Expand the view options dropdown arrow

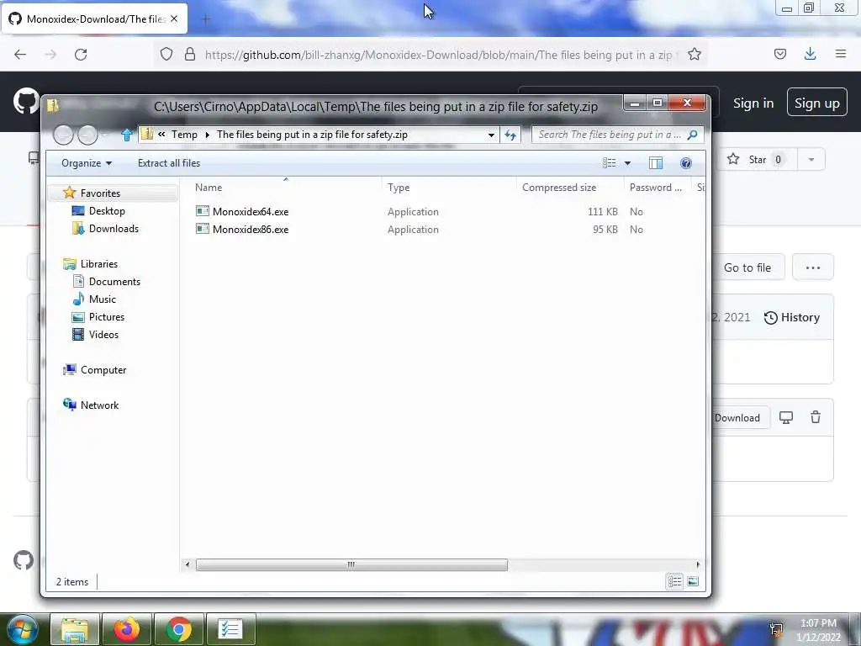point(627,162)
